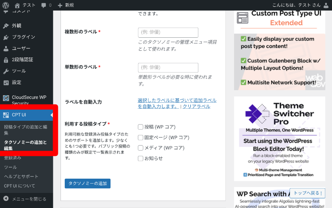Focus the 複数形のラベル input field

[168, 33]
